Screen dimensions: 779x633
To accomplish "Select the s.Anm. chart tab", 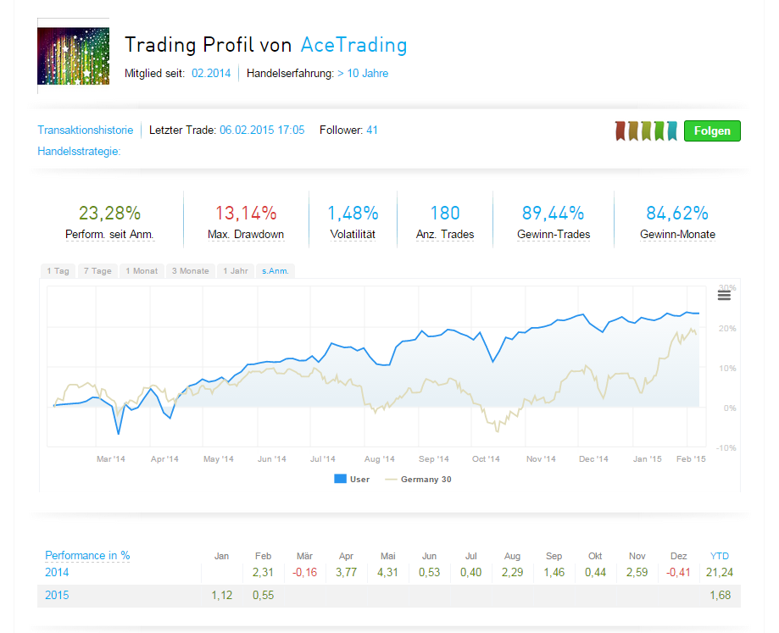I will [x=275, y=271].
